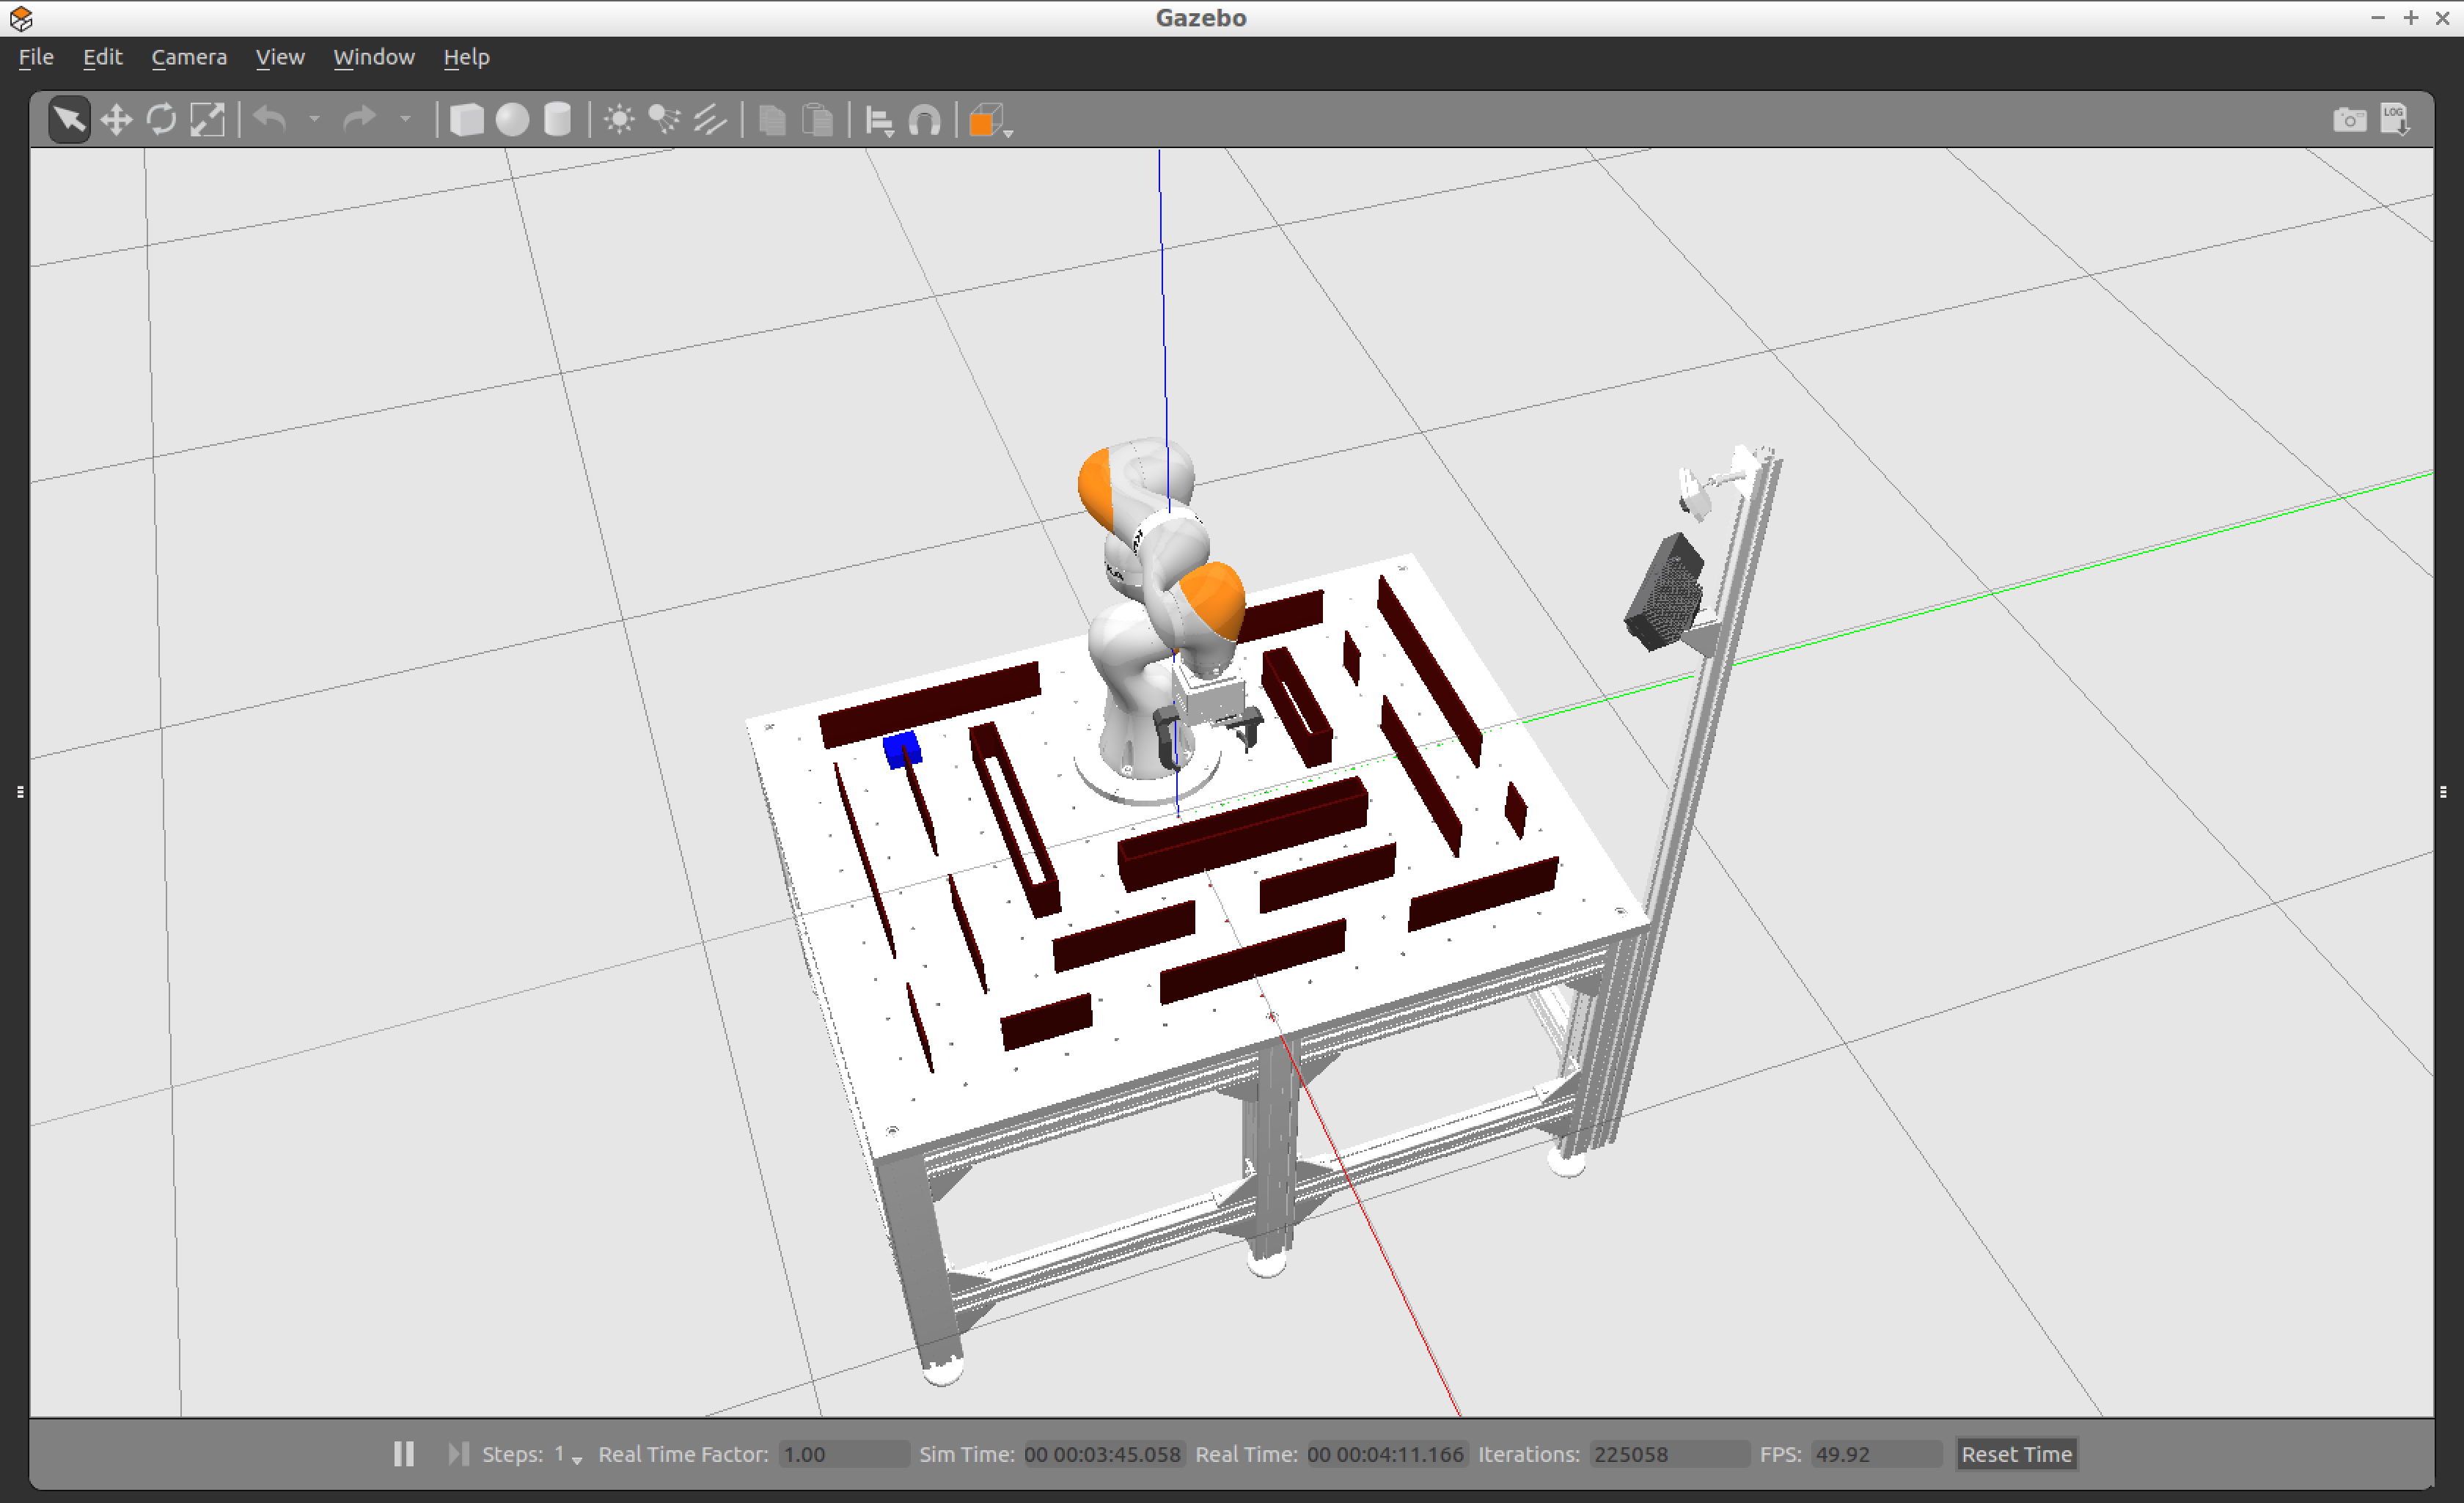Open data logging tool

click(2394, 120)
